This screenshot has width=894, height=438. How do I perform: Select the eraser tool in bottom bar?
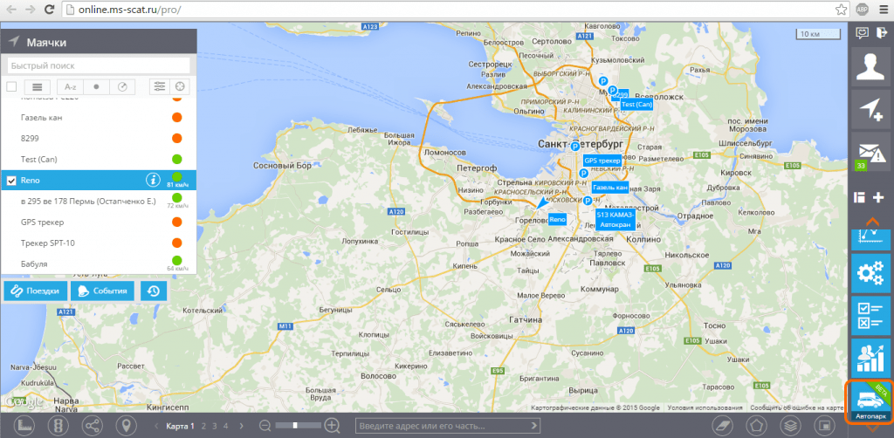(x=722, y=425)
